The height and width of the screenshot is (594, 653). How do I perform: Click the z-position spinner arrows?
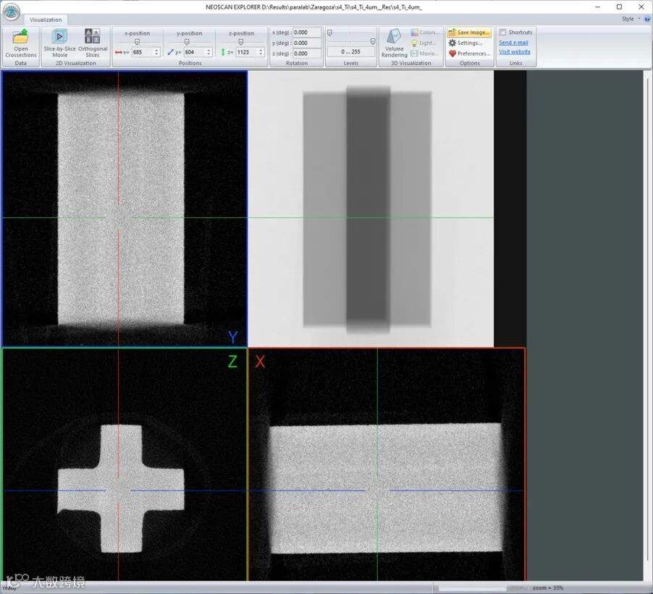(x=261, y=52)
